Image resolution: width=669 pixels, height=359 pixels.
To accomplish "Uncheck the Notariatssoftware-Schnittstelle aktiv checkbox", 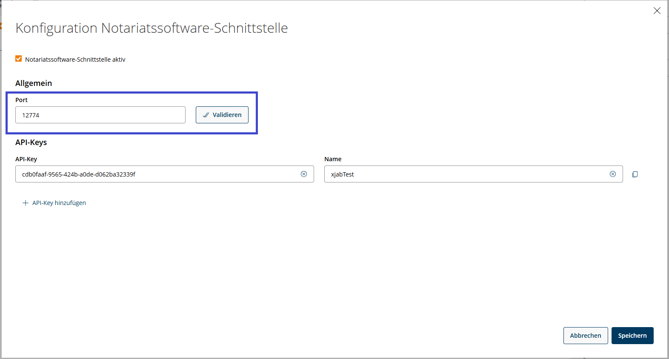I will [19, 59].
